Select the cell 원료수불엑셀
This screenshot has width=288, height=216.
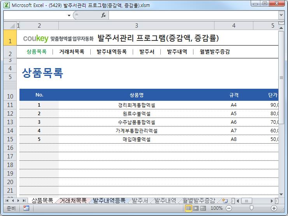[137, 114]
